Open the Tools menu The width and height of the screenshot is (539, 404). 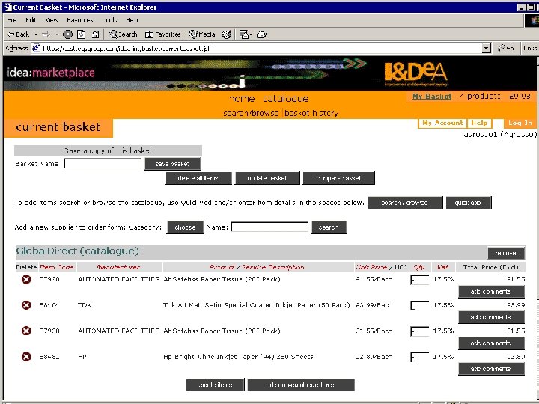111,20
